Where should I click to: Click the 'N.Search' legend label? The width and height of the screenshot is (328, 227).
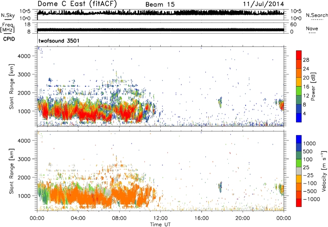click(x=317, y=15)
